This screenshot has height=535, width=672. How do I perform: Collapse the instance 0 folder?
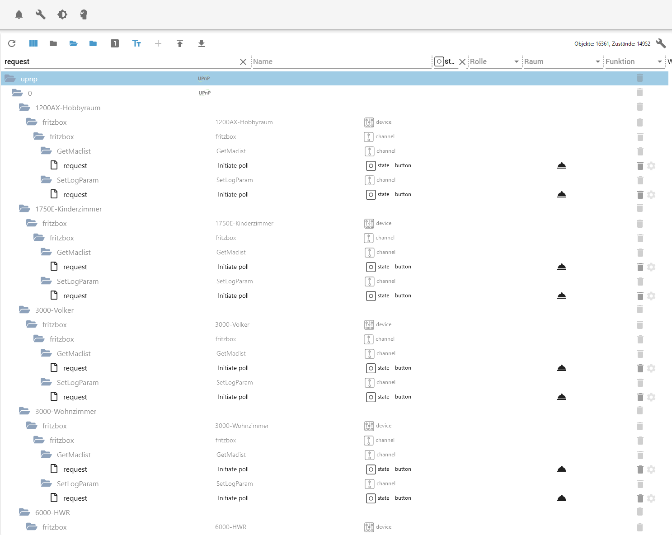coord(17,93)
